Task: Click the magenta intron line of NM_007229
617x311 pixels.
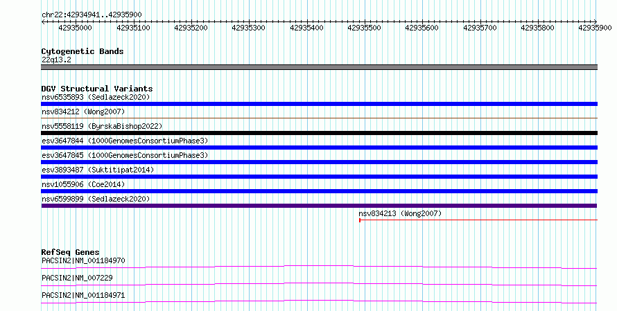Action: point(319,284)
